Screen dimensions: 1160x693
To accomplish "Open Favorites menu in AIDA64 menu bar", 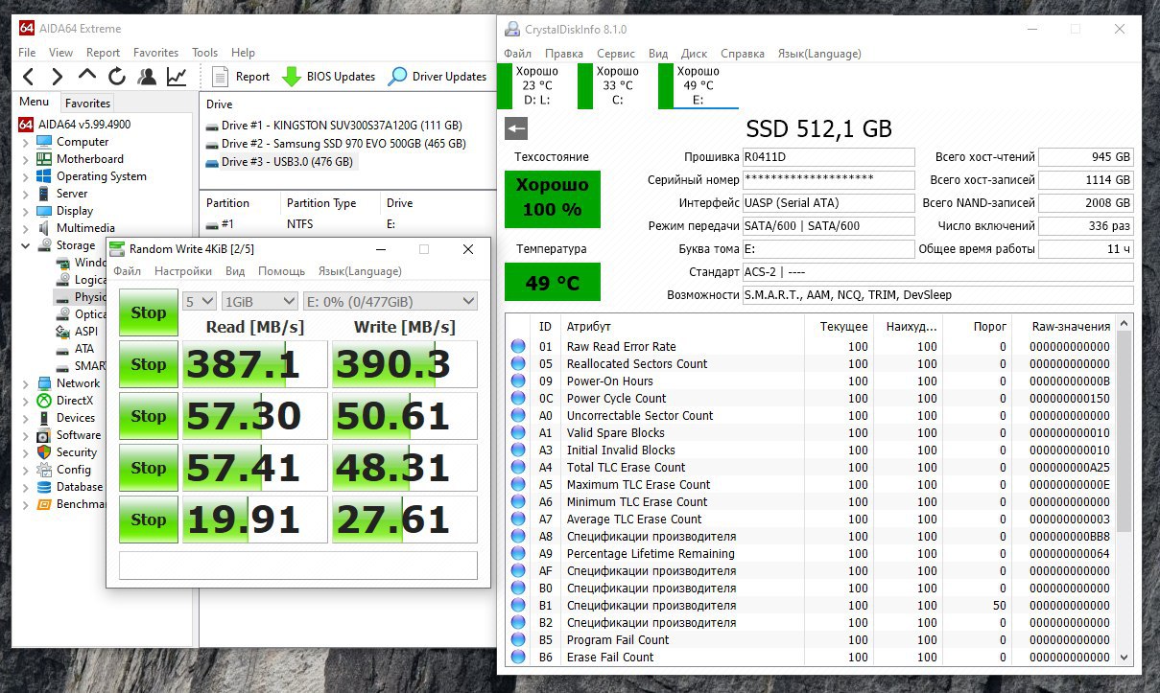I will coord(155,53).
